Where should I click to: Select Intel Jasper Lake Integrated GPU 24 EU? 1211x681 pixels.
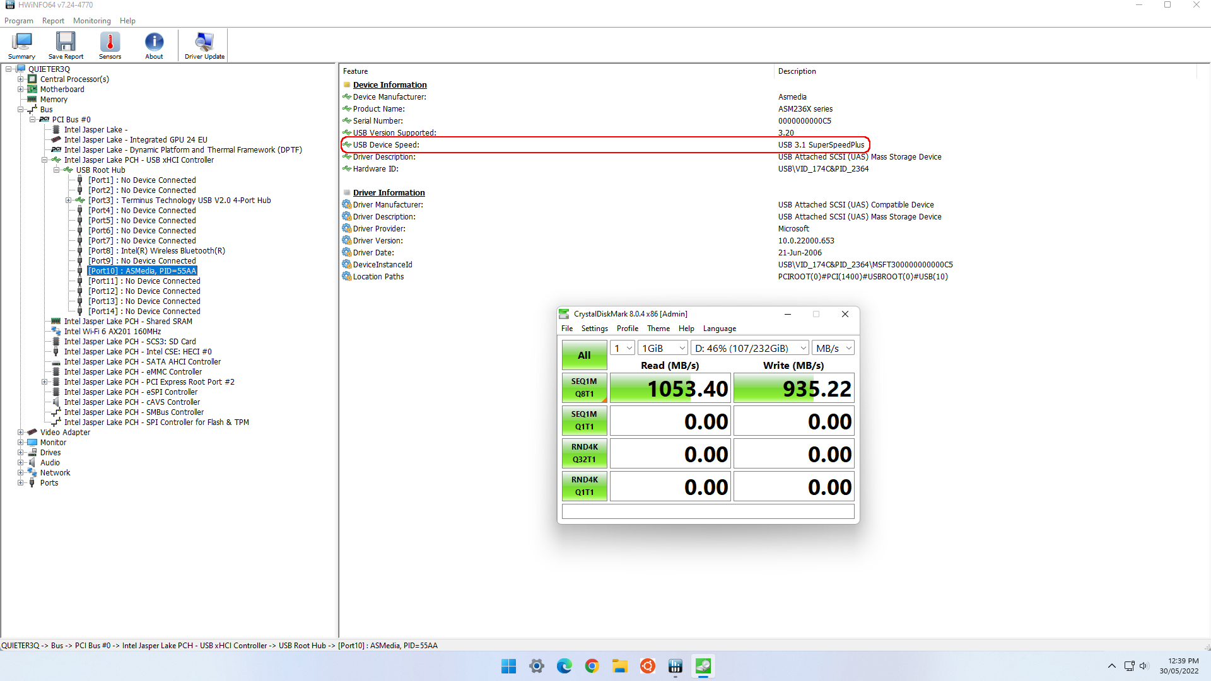(x=136, y=140)
